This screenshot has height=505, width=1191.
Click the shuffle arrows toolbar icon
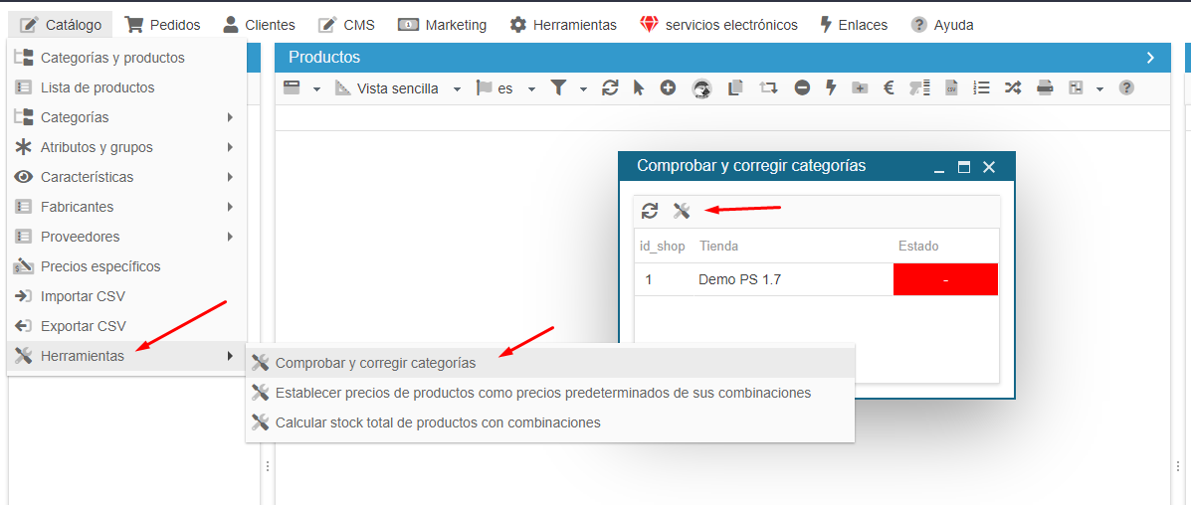[1013, 88]
